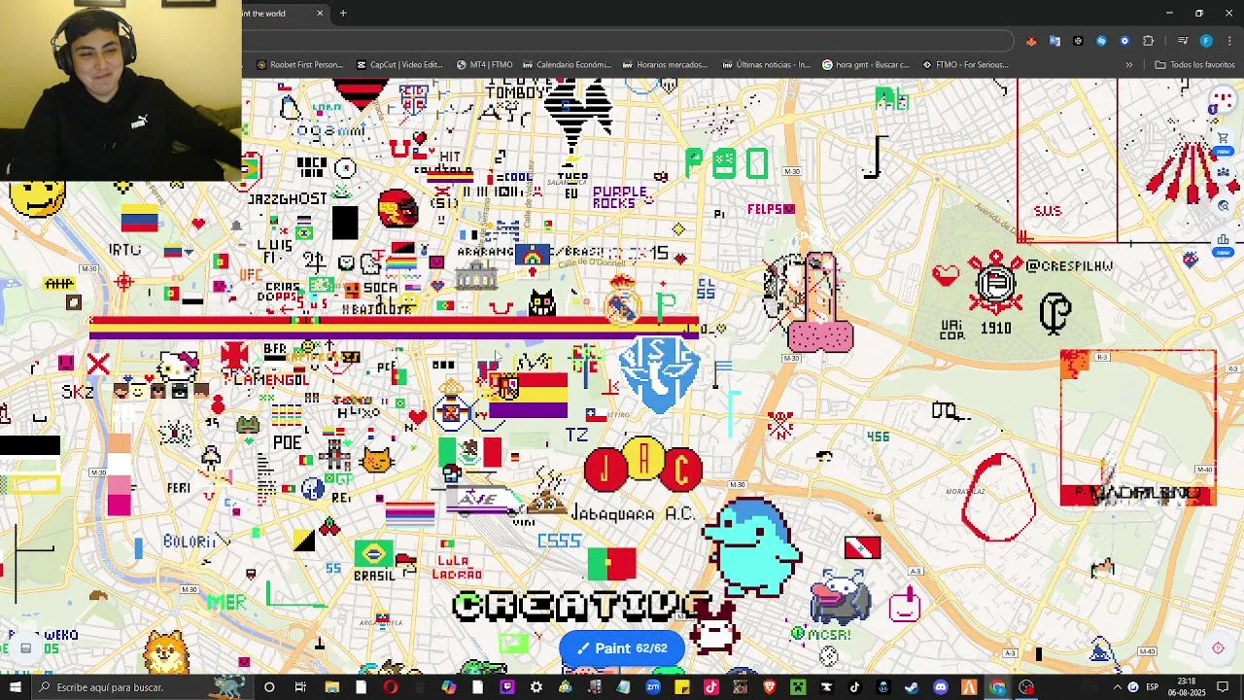This screenshot has height=700, width=1244.
Task: Close the active browser tab
Action: pos(320,13)
